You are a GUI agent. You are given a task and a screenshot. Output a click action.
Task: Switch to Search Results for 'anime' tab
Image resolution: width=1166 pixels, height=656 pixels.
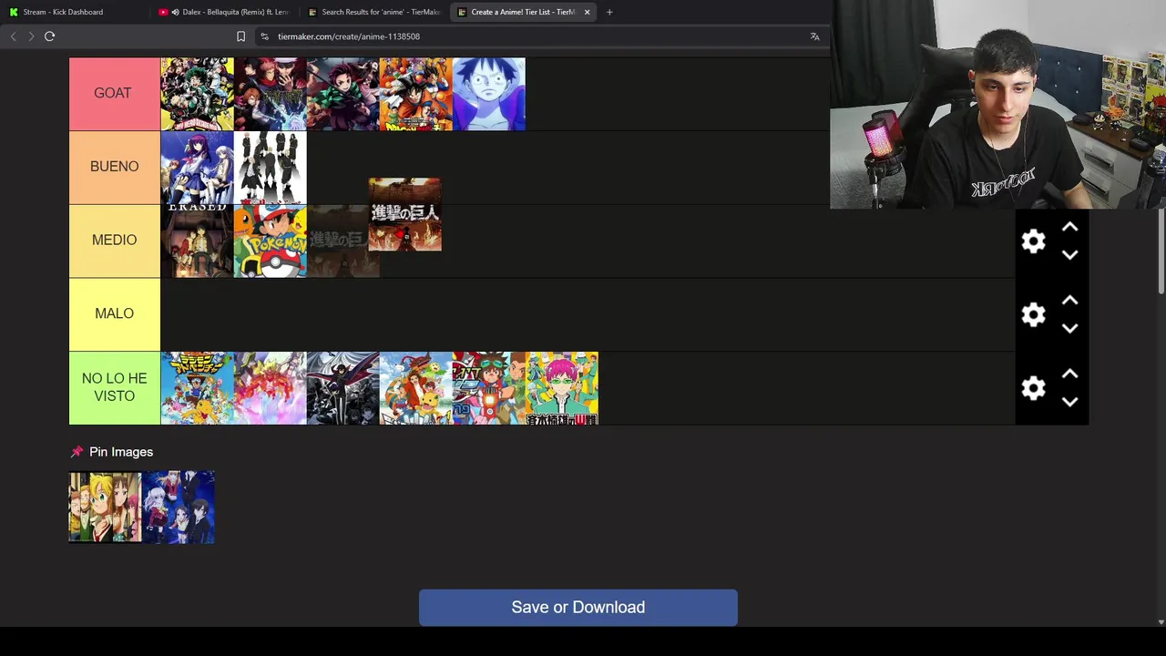(x=373, y=12)
